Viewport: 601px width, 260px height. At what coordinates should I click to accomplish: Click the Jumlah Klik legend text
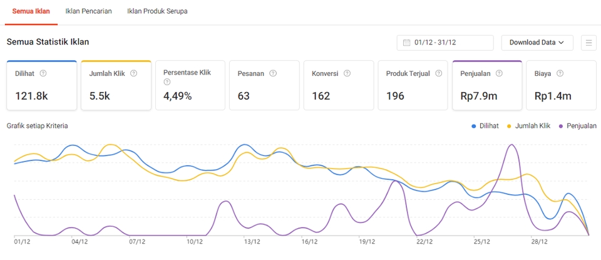(533, 126)
